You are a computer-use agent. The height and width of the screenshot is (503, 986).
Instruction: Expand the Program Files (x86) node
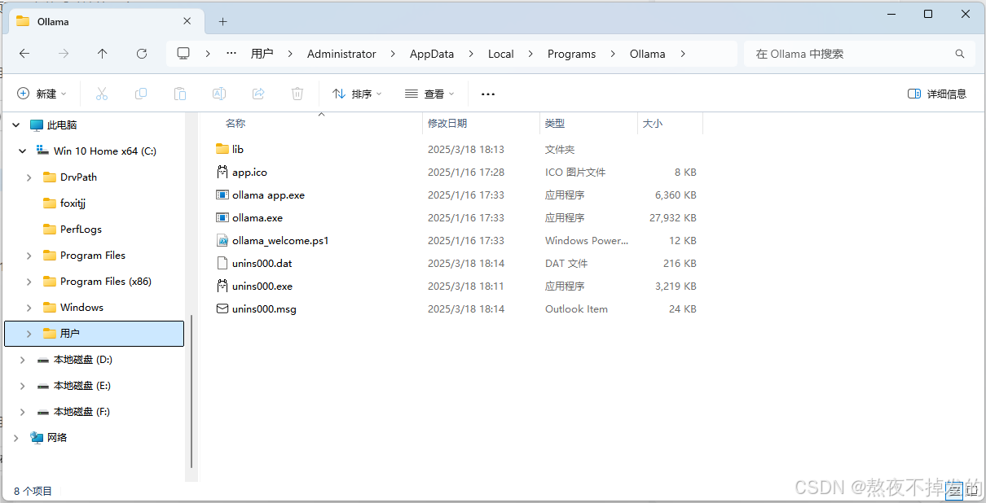(29, 282)
